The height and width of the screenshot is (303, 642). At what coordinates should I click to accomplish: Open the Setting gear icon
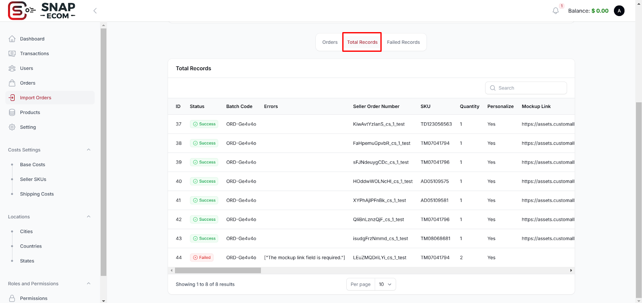click(12, 127)
